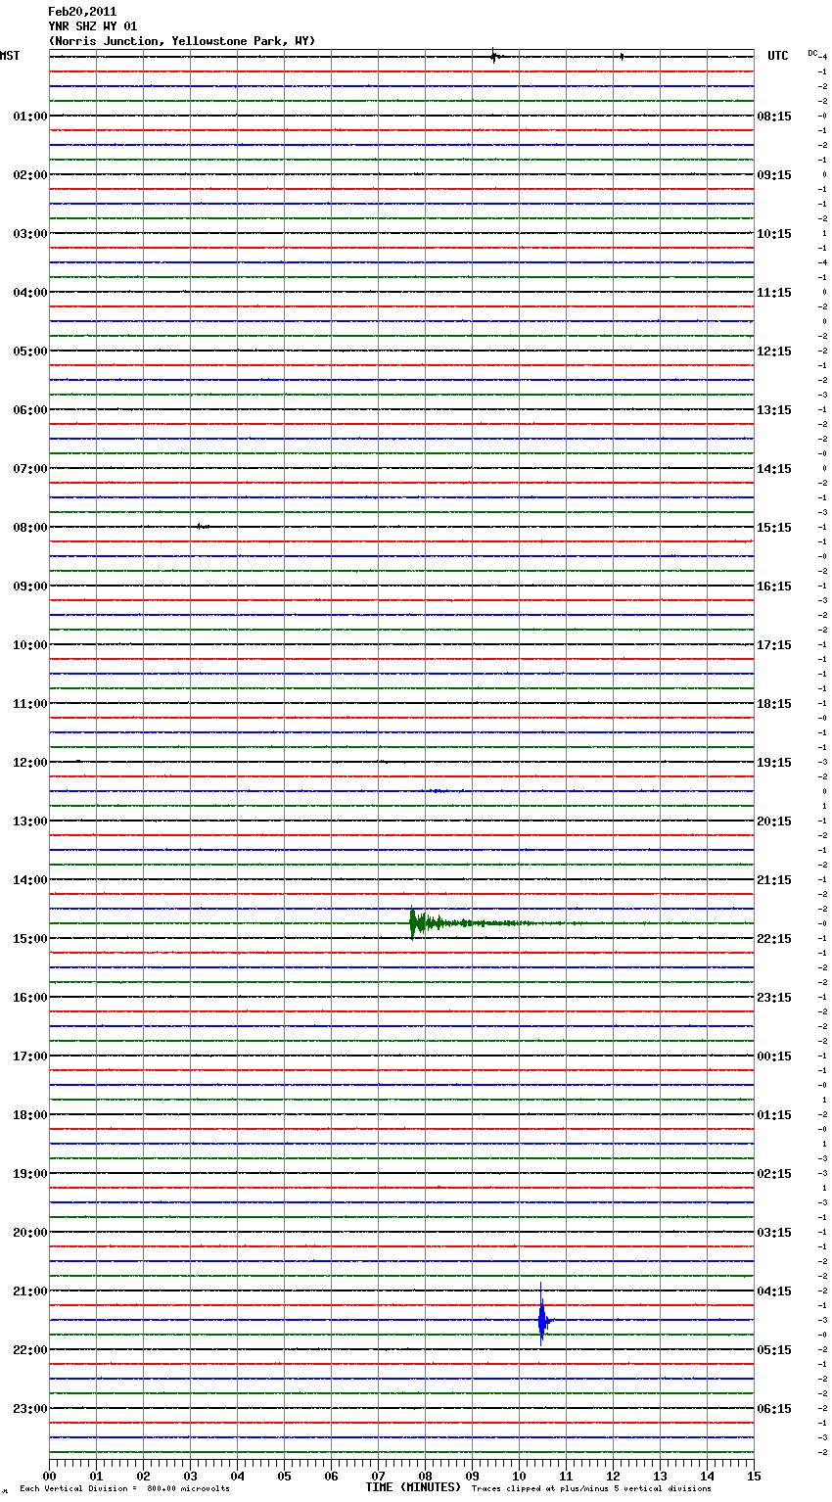Viewport: 832px width, 1502px height.
Task: Click the 10:15 UTC time label
Action: (774, 234)
